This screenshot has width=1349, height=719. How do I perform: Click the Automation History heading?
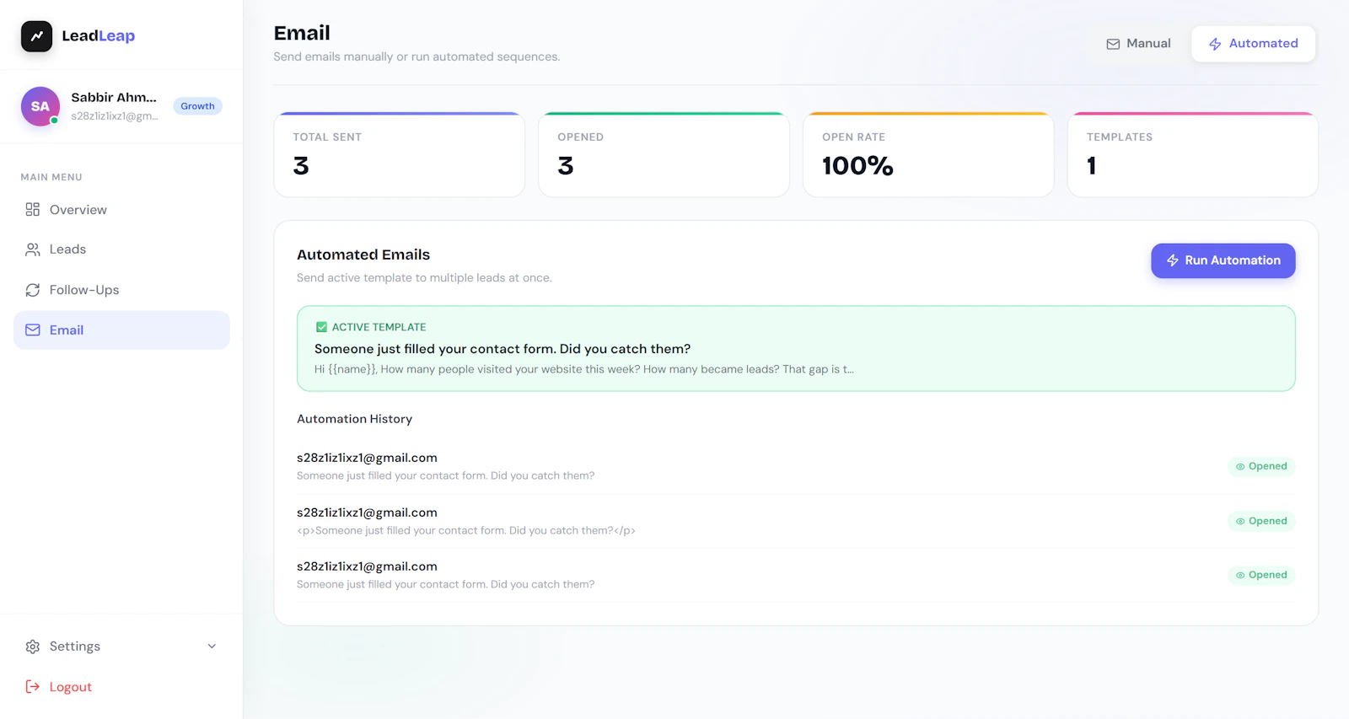[355, 419]
